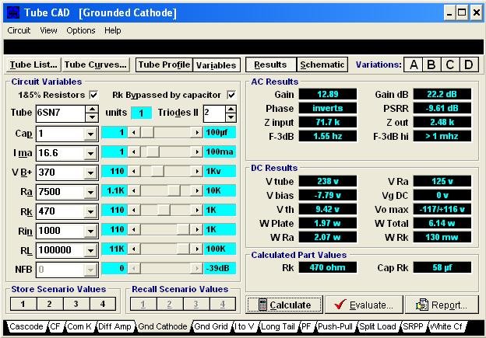Select variation B
Screen dimensions: 486x338
coord(431,64)
